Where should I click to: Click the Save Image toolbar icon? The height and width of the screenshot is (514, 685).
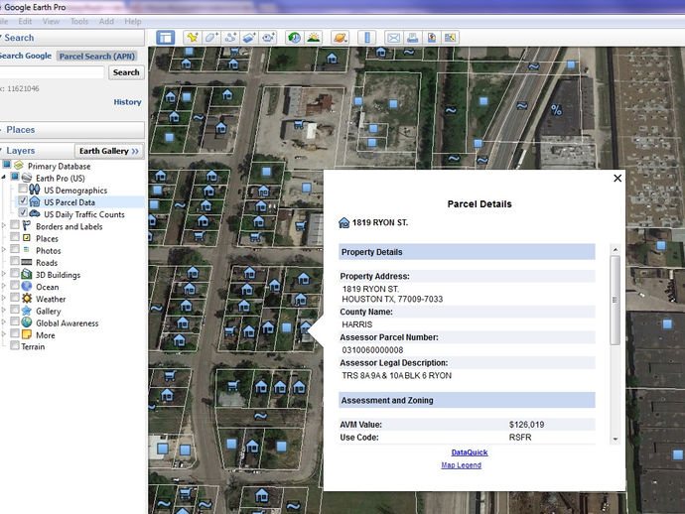[x=431, y=38]
